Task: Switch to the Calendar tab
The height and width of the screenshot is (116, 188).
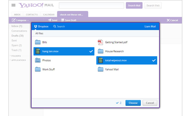Action: tap(49, 15)
